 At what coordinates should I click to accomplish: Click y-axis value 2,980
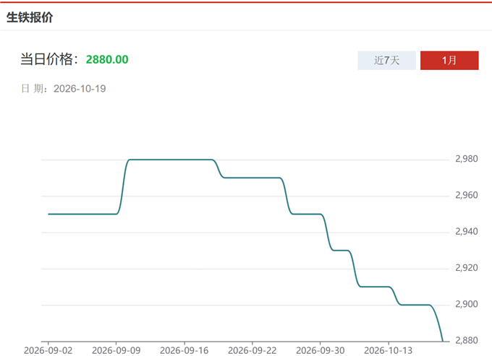pos(467,159)
